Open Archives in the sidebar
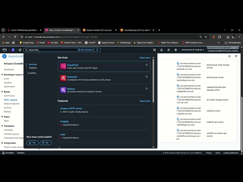Screen dimensions: 243x182 click(x=8, y=108)
